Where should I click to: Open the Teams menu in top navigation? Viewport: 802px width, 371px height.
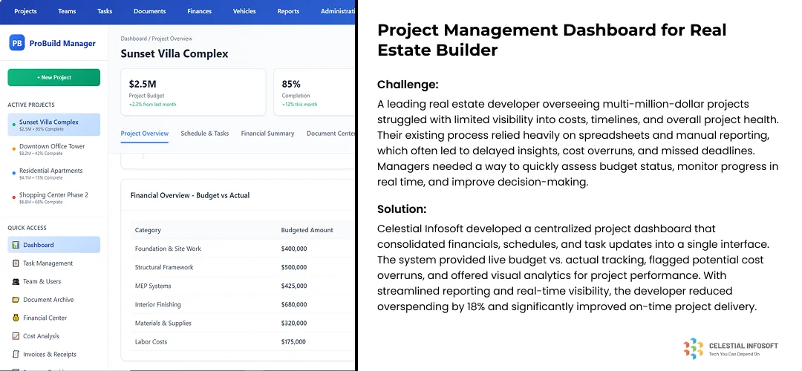67,11
